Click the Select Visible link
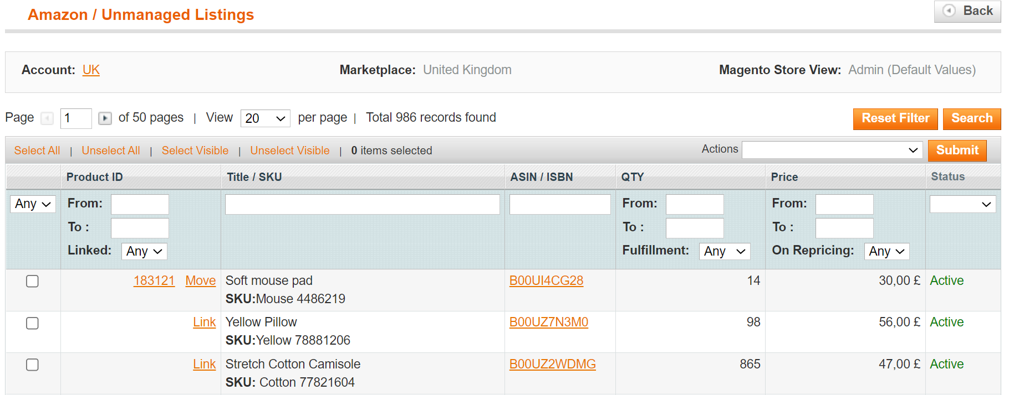The height and width of the screenshot is (395, 1009). 195,150
